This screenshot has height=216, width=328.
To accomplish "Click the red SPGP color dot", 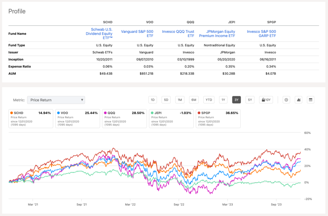I will 199,113.
